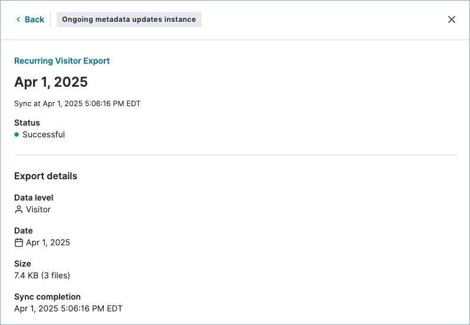
Task: Go back using the Back link
Action: tap(30, 19)
